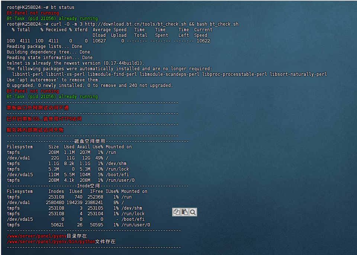Click red message '已开启面板SSL,请使用HTTPS访问'
This screenshot has height=255, width=357.
pyautogui.click(x=44, y=119)
